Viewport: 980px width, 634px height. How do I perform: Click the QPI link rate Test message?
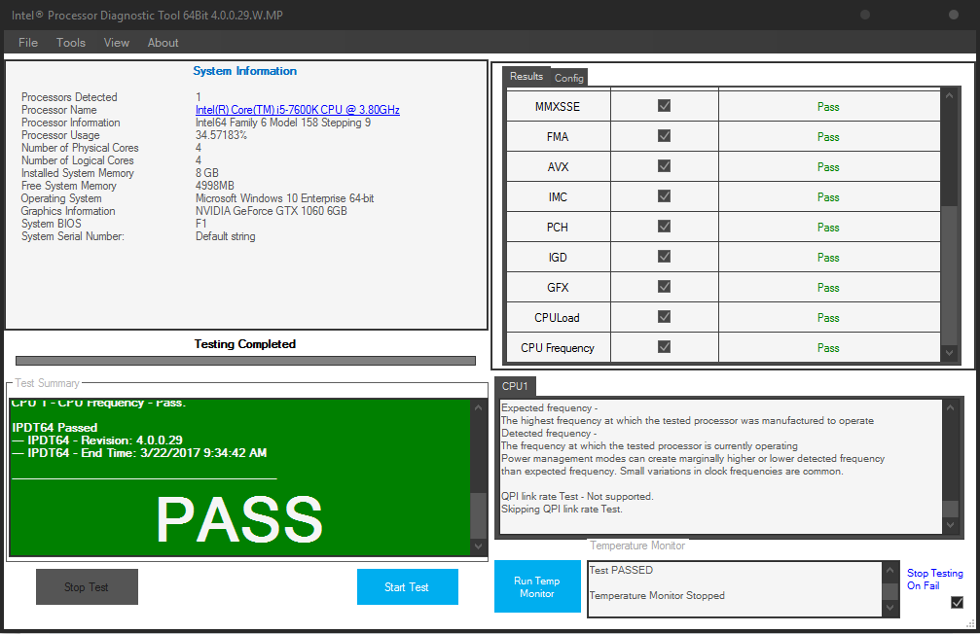[577, 496]
